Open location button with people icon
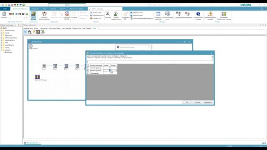Viewport: 267px width, 150px height. [x=44, y=15]
